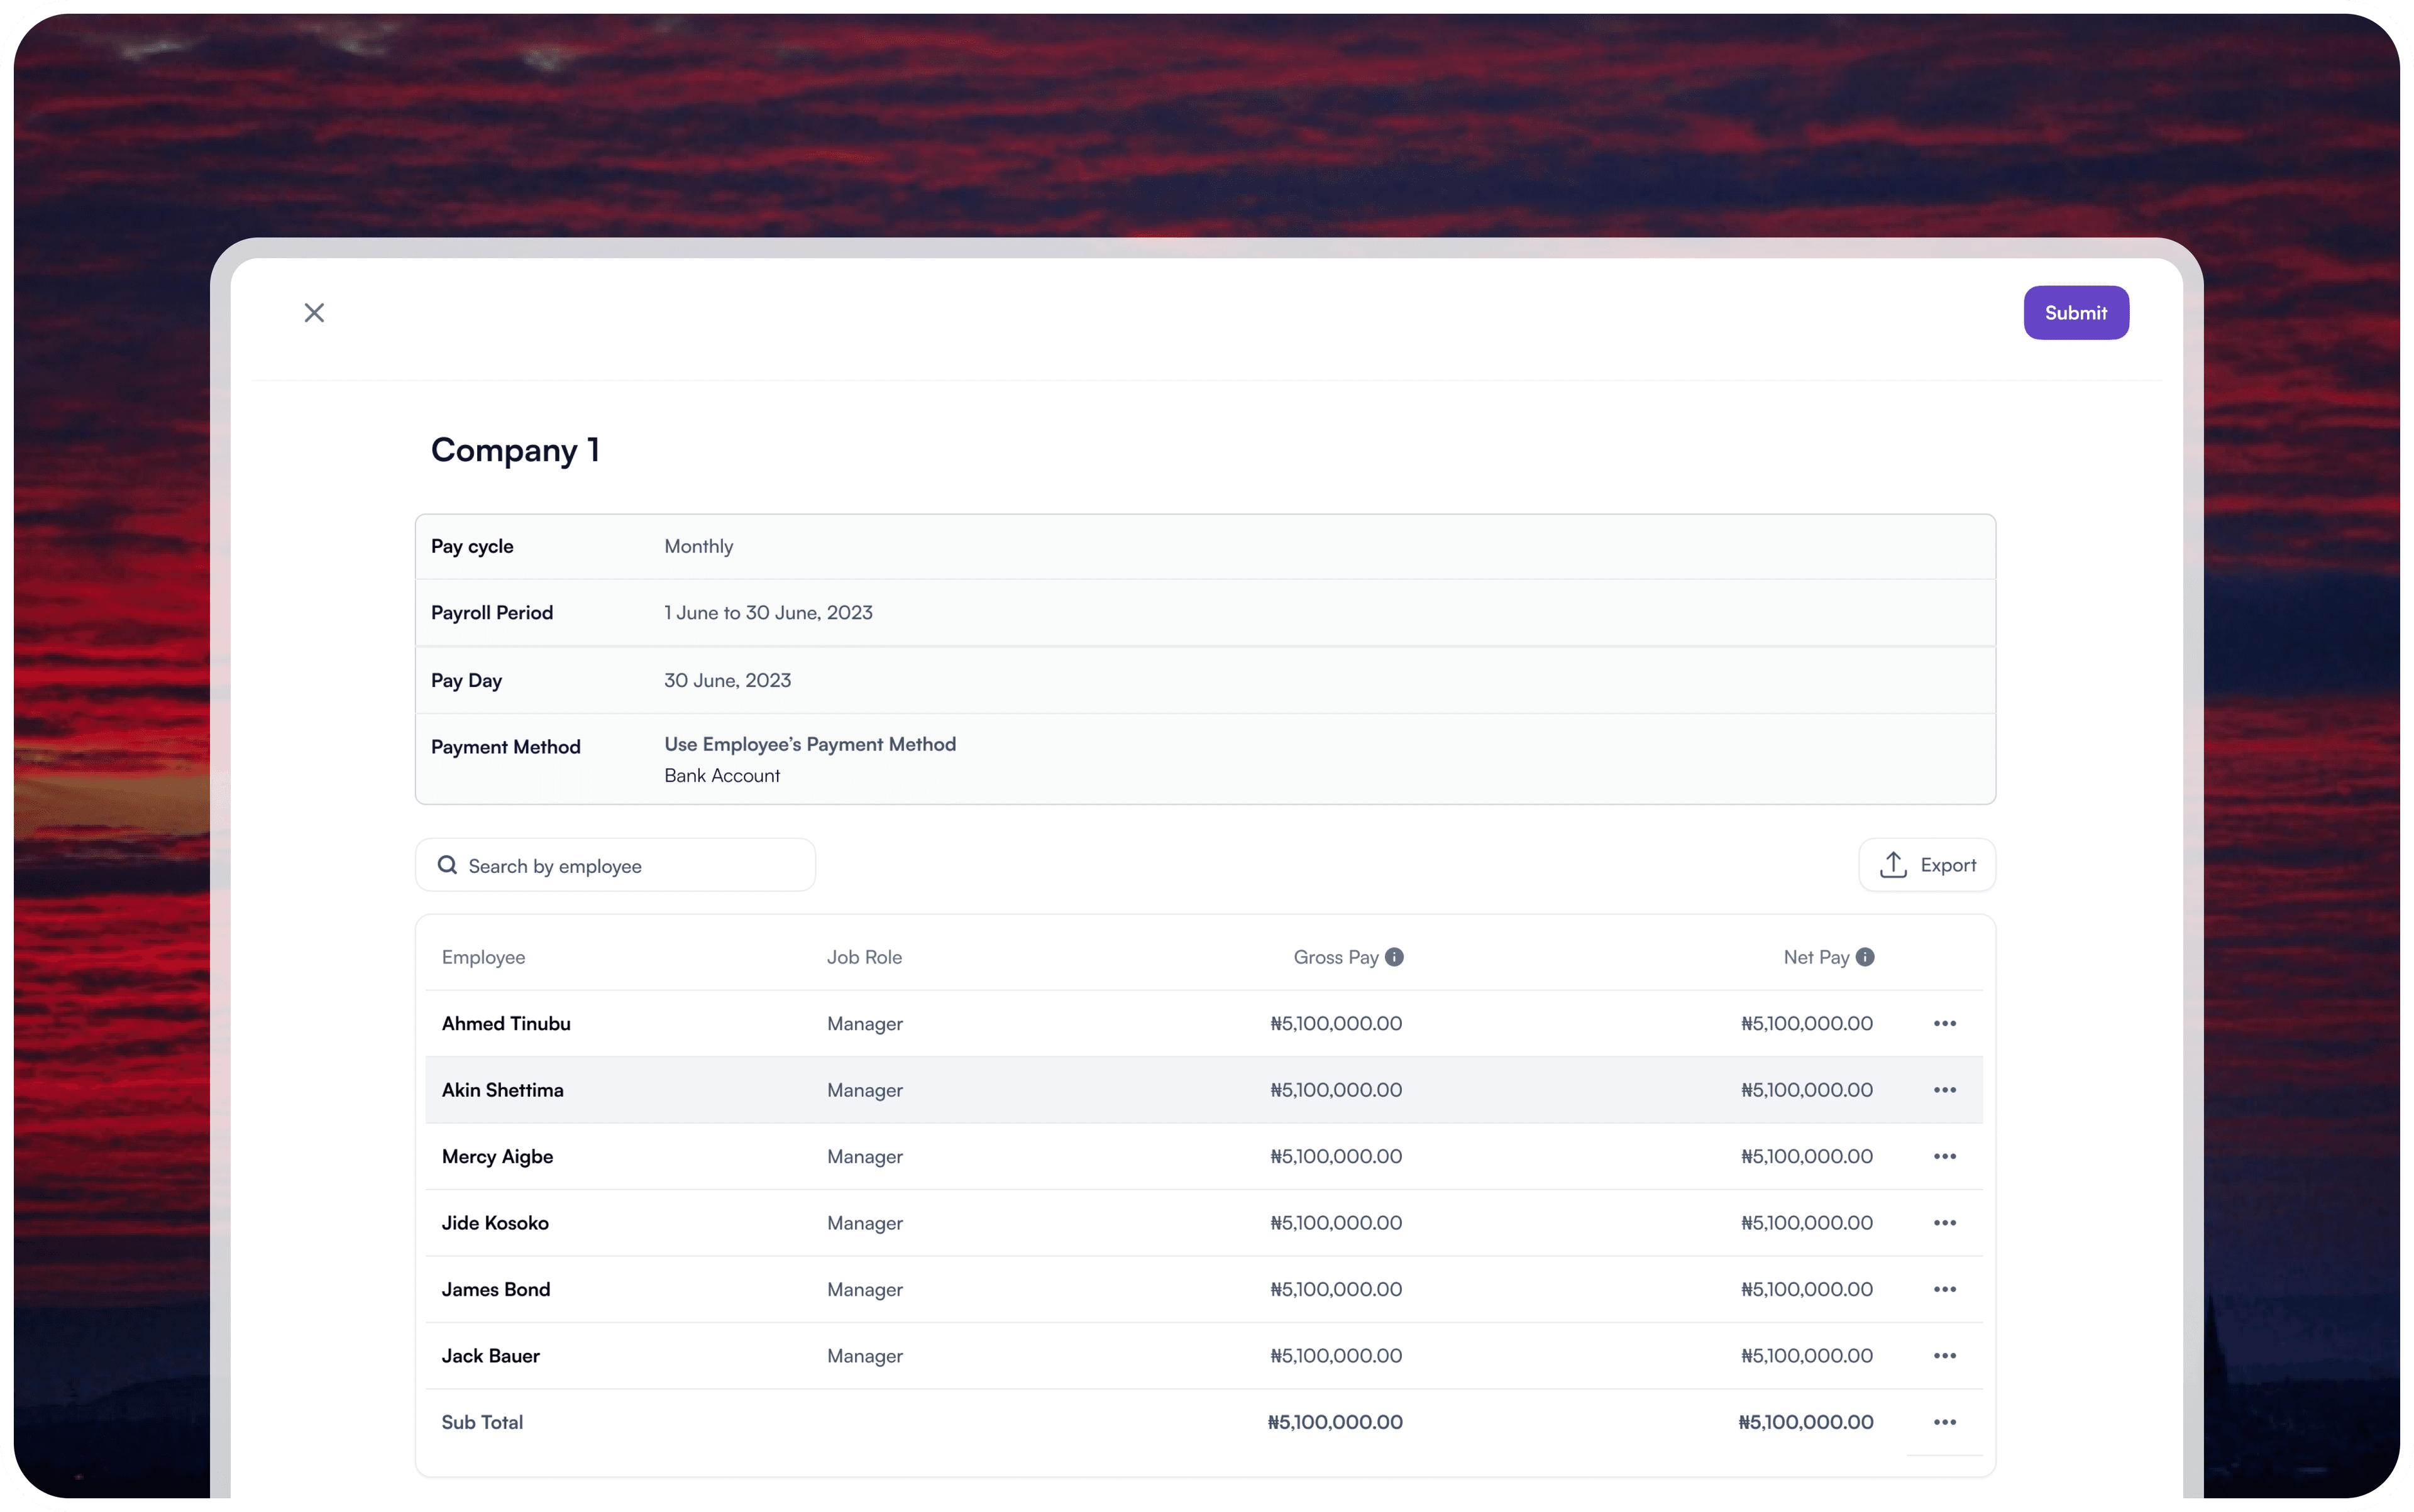Open more options for Mercy Aigbe
This screenshot has height=1512, width=2414.
[1944, 1156]
